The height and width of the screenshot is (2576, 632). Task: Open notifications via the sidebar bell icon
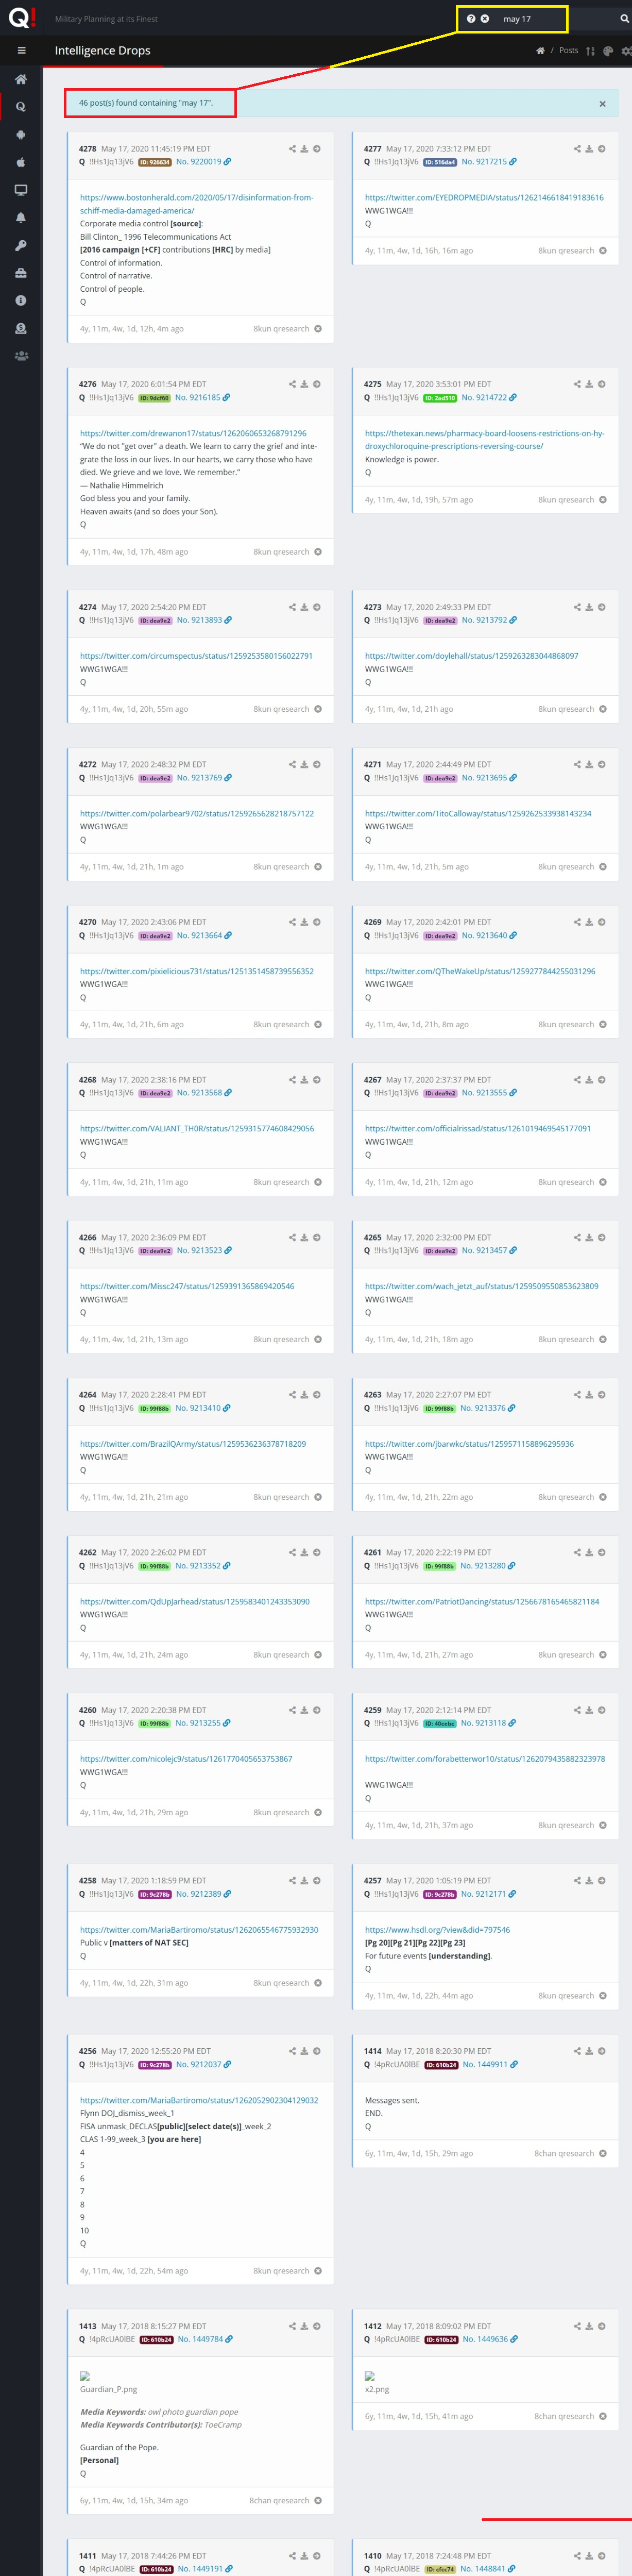click(21, 217)
